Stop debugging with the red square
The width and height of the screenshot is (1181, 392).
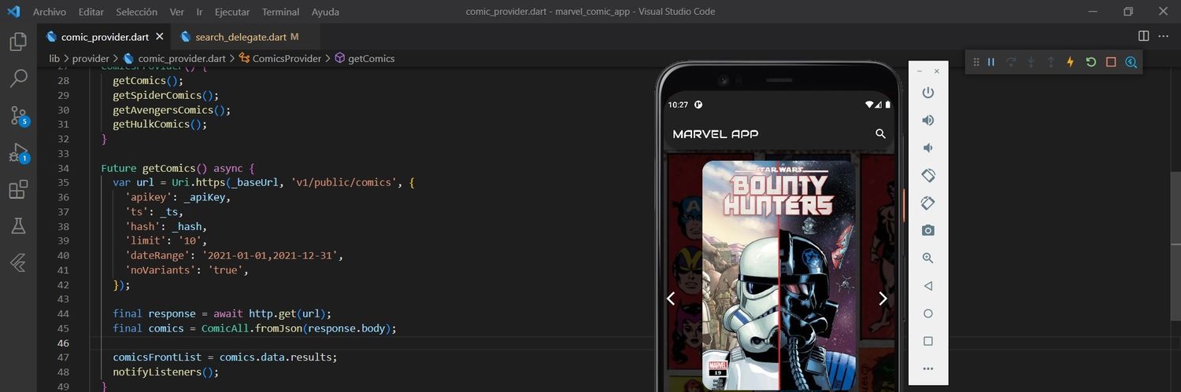click(x=1111, y=62)
